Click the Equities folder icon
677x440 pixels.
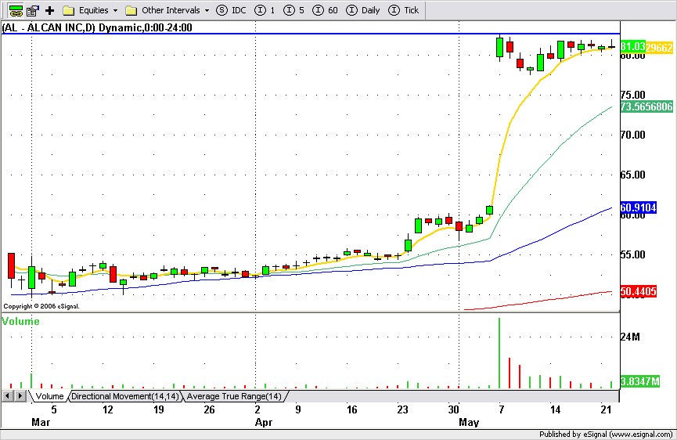68,10
